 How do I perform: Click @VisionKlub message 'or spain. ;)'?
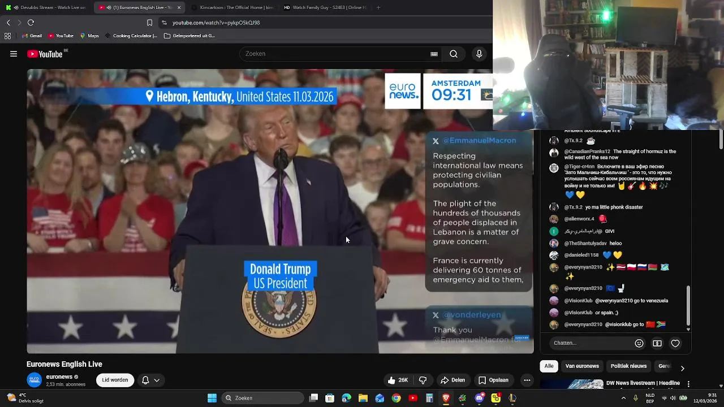607,313
